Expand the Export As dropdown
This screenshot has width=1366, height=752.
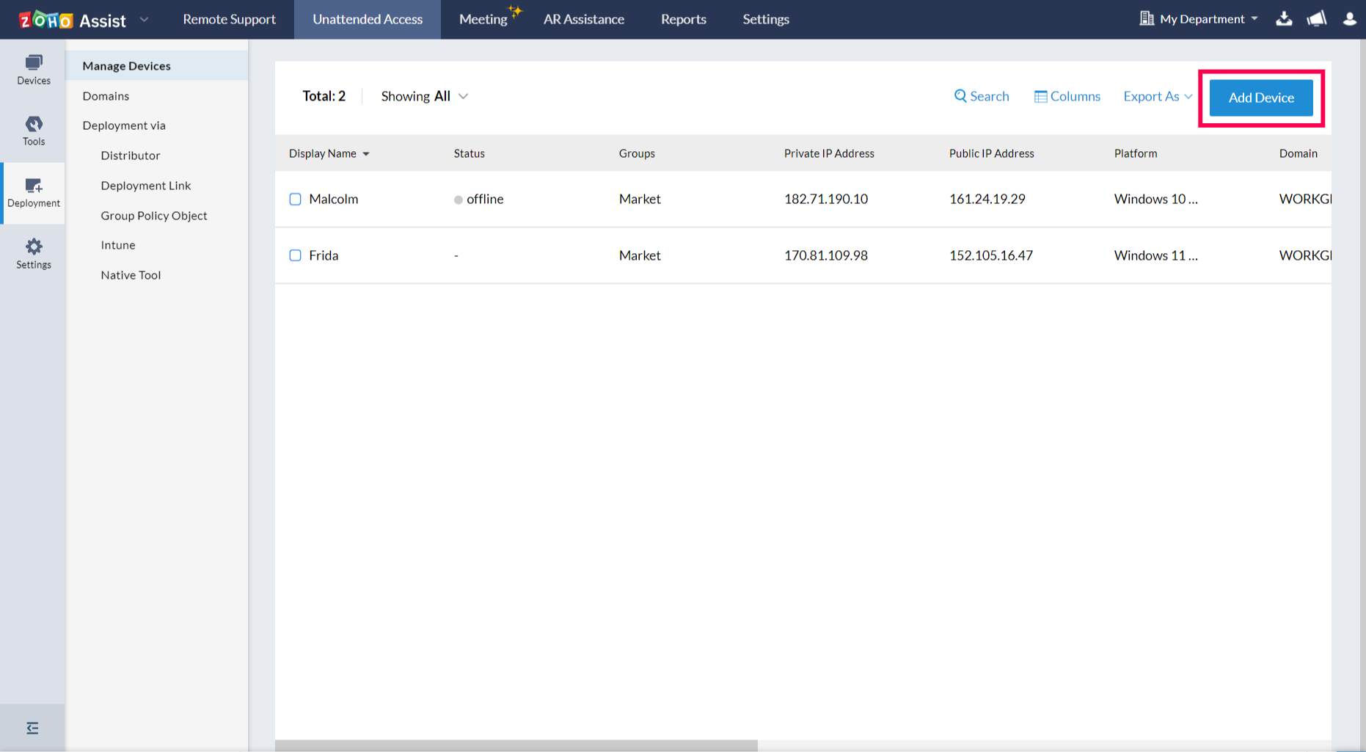[x=1156, y=96]
